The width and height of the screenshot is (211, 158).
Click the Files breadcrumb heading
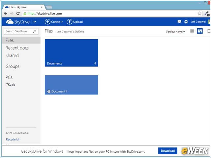pyautogui.click(x=49, y=31)
